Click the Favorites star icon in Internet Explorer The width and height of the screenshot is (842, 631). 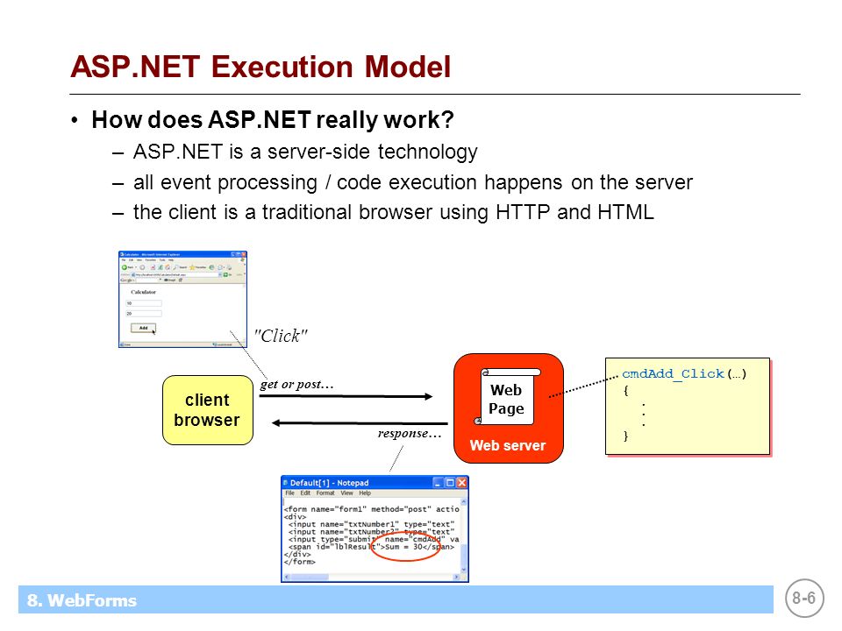[x=192, y=267]
